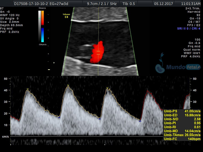This screenshot has height=152, width=203.
Task: Click the third yellow peak systolic marker
Action: [x=108, y=88]
